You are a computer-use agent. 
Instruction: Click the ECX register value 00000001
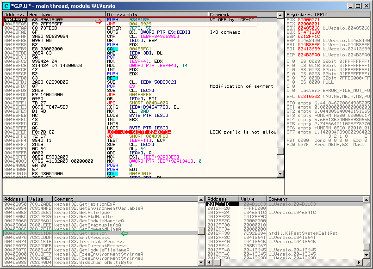309,24
